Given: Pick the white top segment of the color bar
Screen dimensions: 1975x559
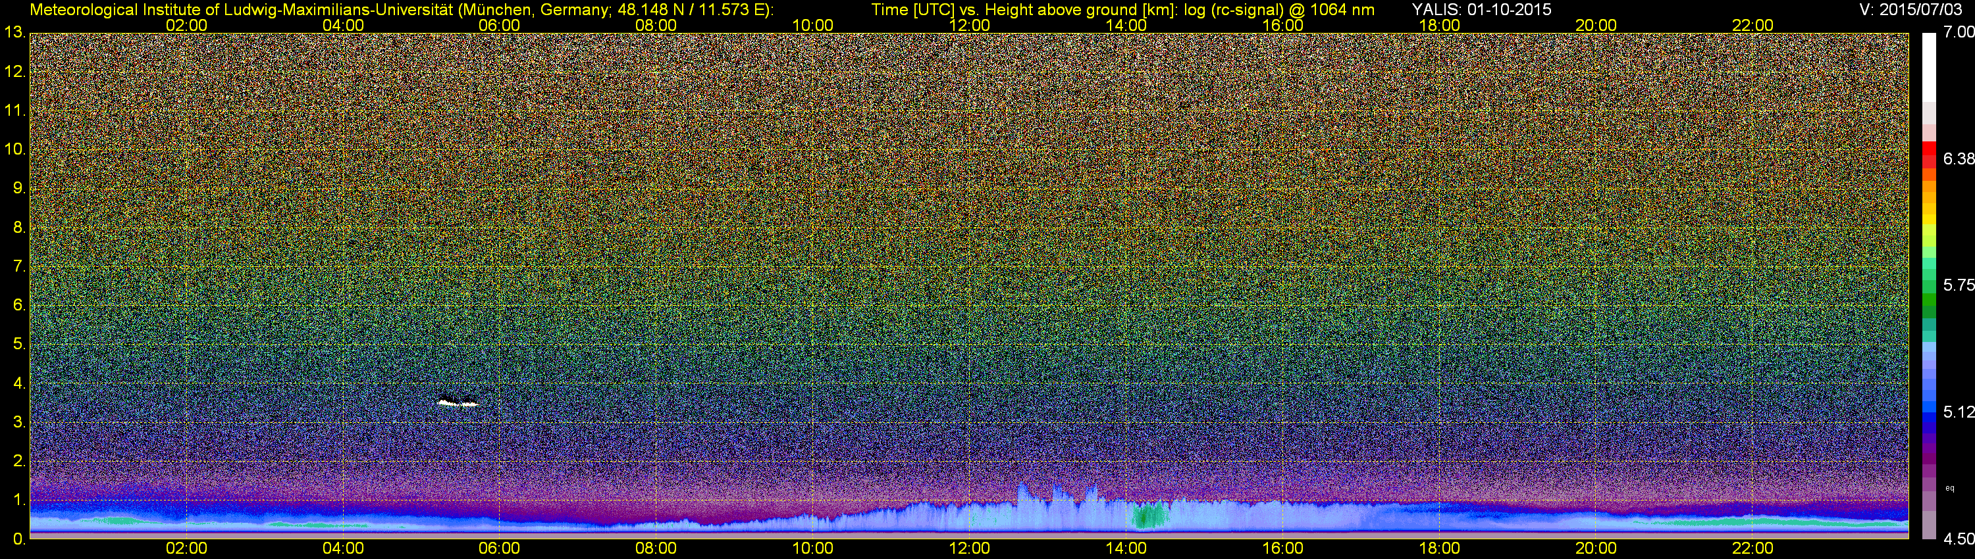Looking at the screenshot, I should click(1929, 67).
